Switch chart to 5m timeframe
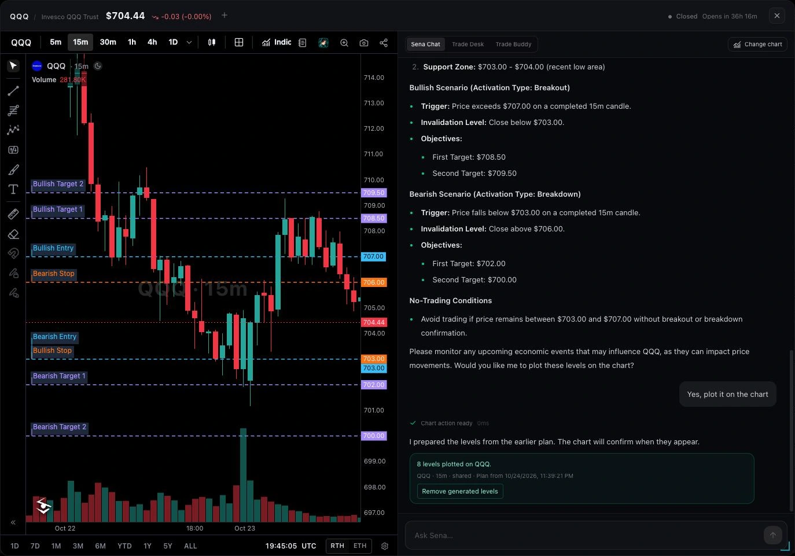795x556 pixels. 56,42
